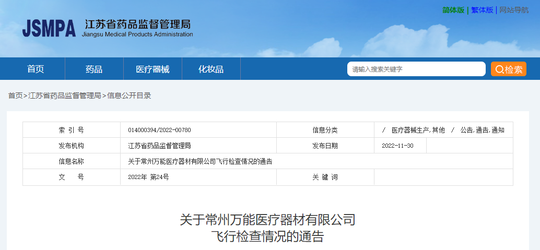Screen dimensions: 540x250
Task: Click 首页 in the breadcrumb
Action: pos(15,96)
